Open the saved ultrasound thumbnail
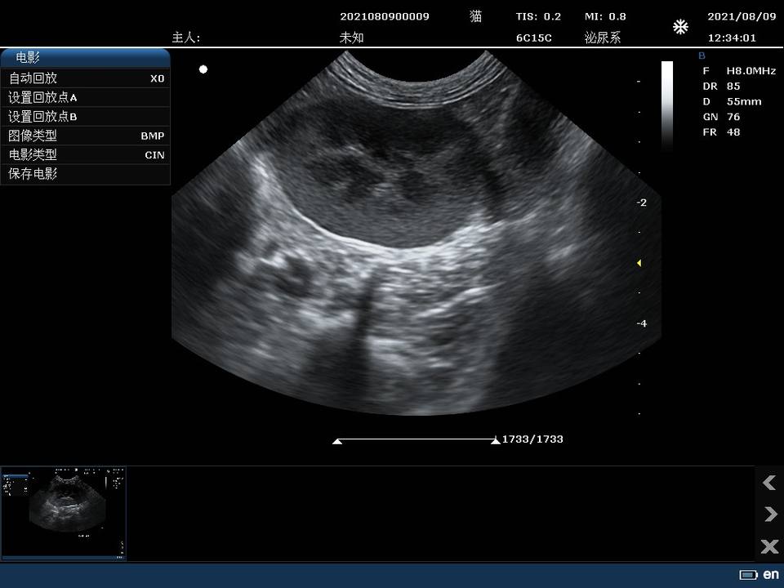 coord(64,514)
